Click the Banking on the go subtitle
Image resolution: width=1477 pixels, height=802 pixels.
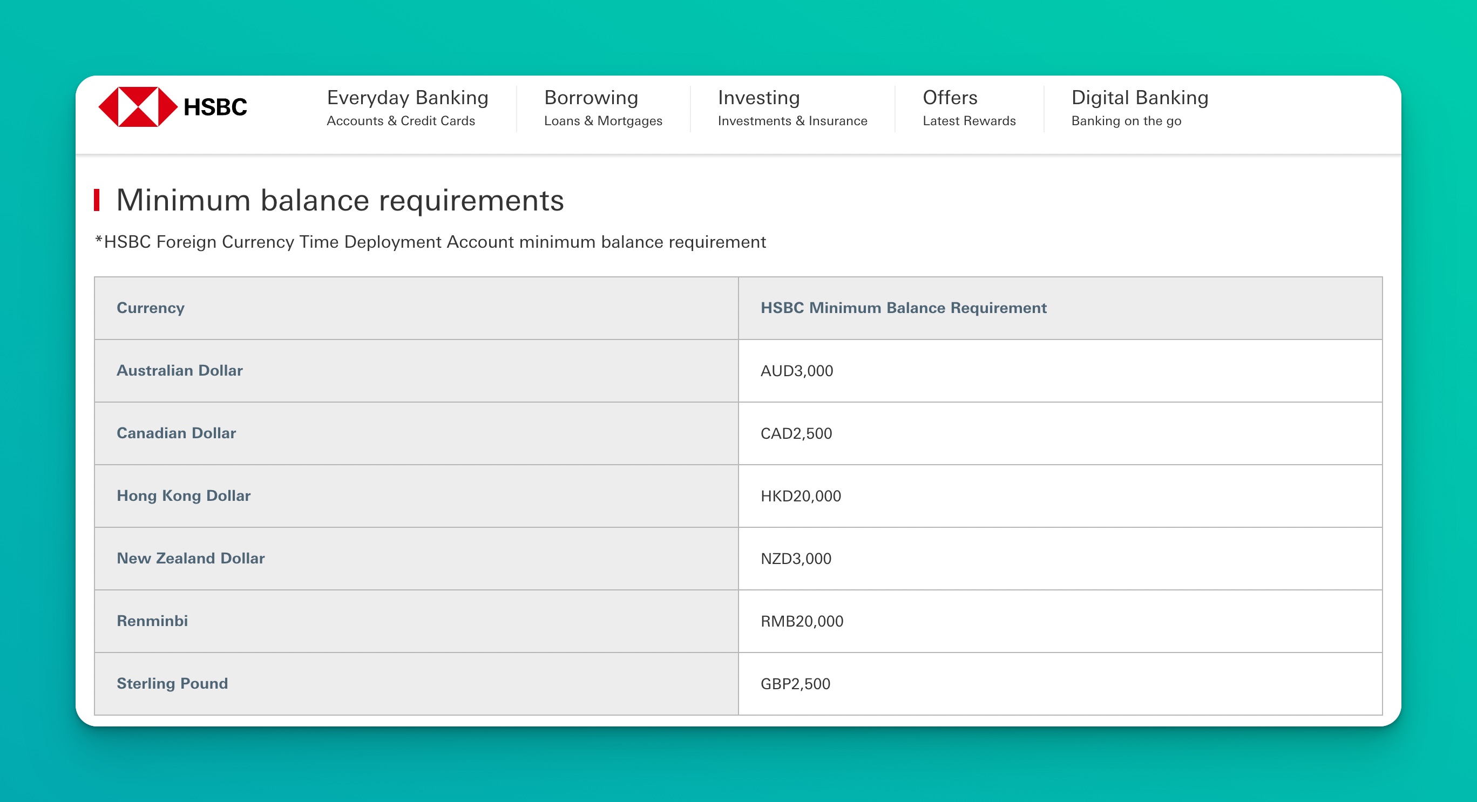1126,121
